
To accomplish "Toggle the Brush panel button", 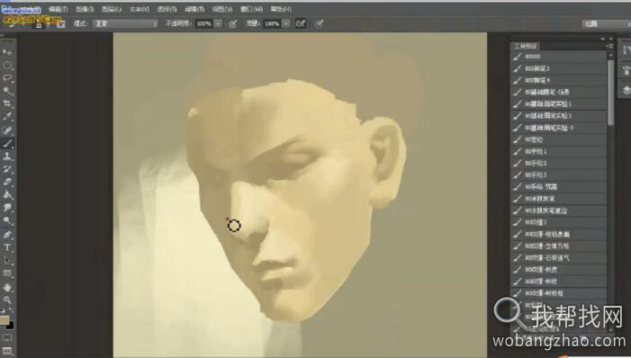I will click(x=61, y=23).
